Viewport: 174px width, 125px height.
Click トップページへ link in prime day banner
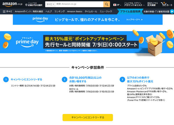[x=135, y=20]
